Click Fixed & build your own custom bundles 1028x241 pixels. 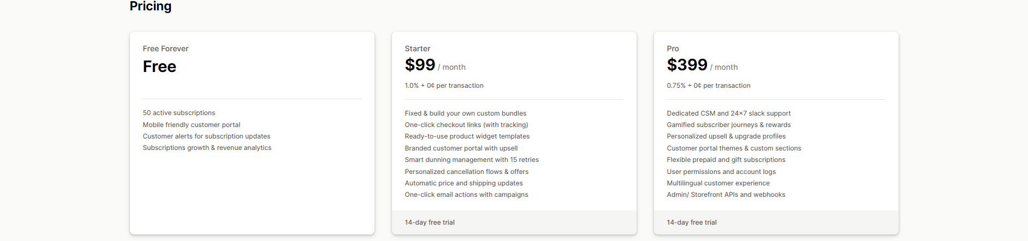coord(466,113)
